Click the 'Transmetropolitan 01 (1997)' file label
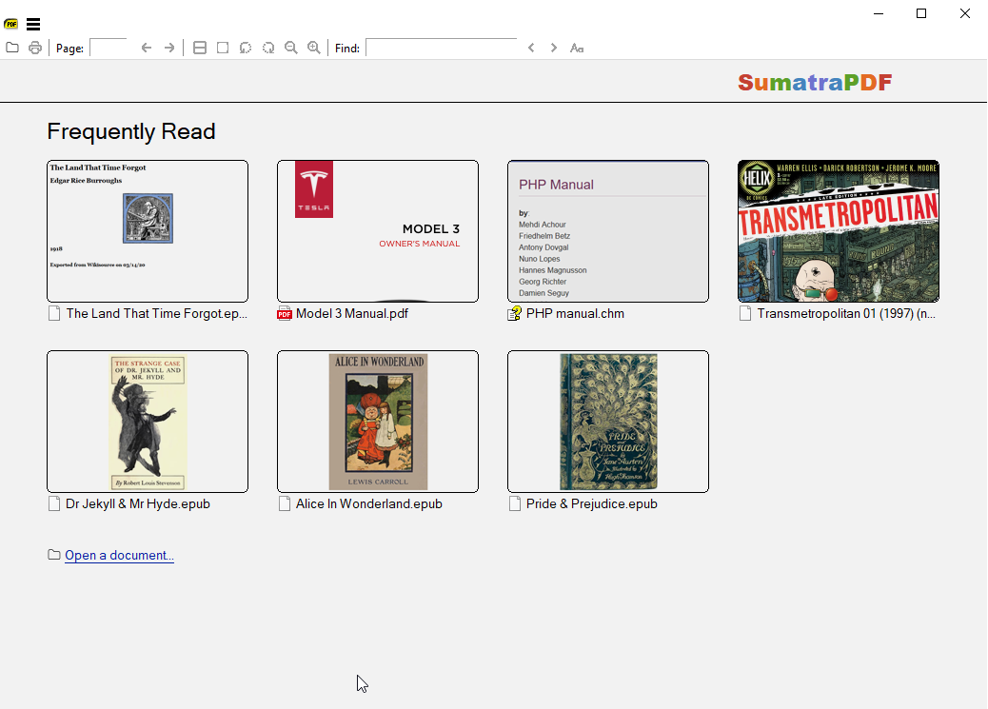The width and height of the screenshot is (988, 709). [846, 313]
